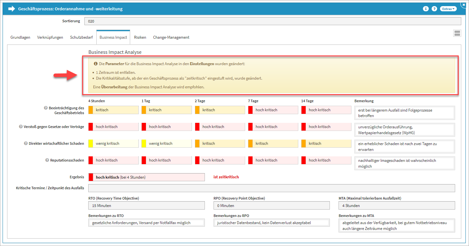Click the help icon beside Reputationsschaden

coord(47,160)
